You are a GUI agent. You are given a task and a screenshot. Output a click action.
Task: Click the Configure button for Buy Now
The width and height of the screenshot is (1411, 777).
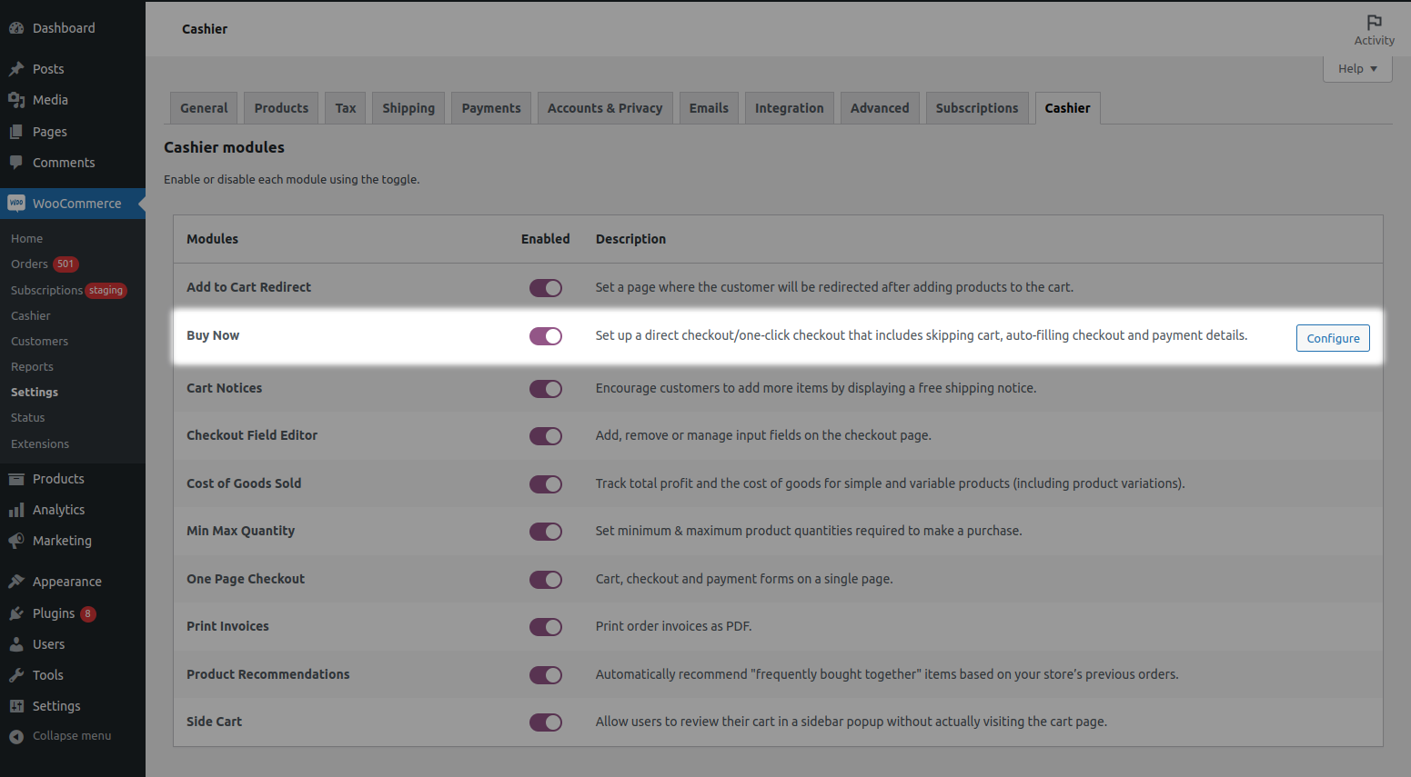(1332, 337)
